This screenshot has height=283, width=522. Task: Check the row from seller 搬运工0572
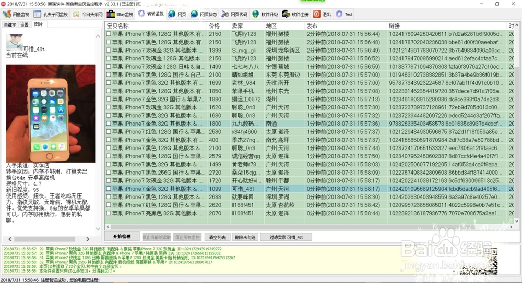click(109, 99)
